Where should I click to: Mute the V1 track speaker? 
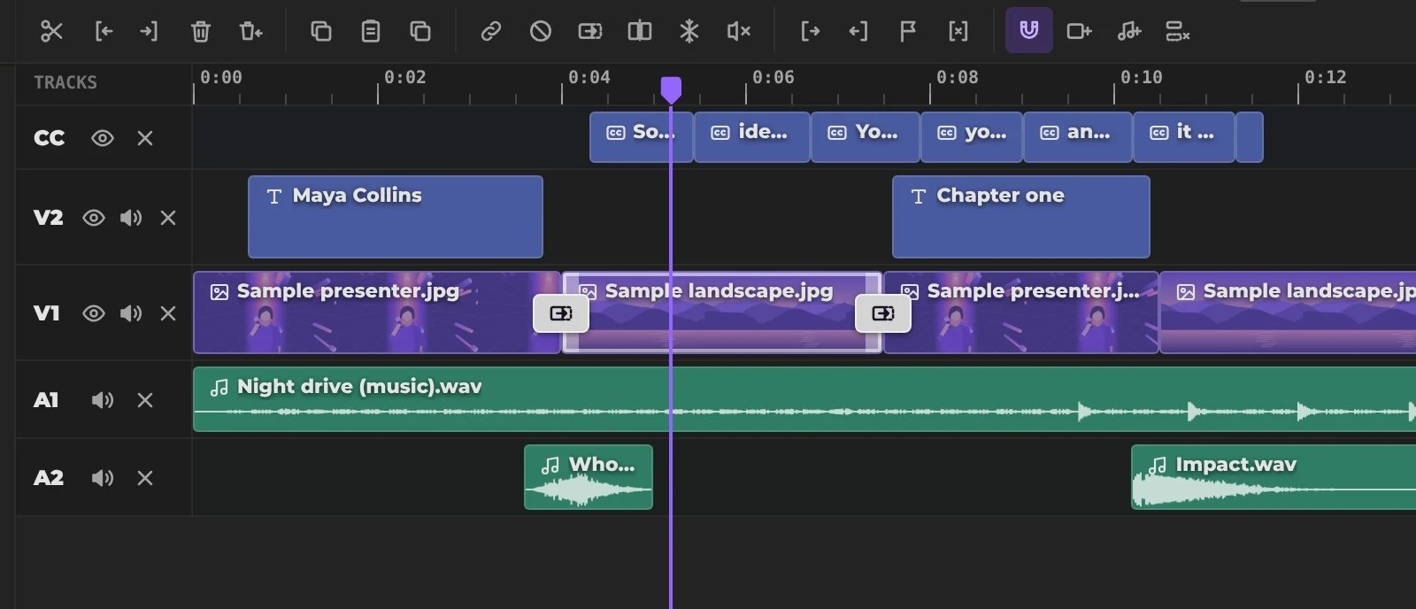coord(131,313)
